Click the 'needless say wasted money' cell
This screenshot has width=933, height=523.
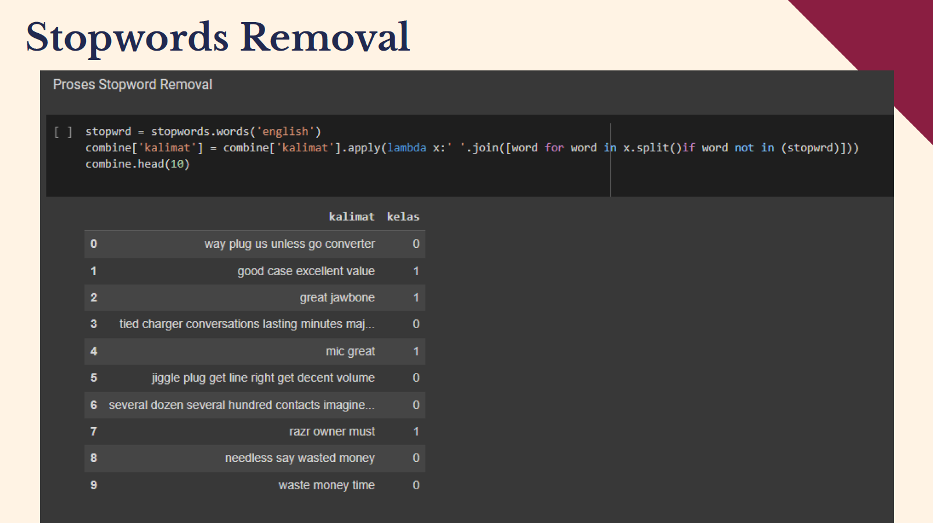pos(300,458)
